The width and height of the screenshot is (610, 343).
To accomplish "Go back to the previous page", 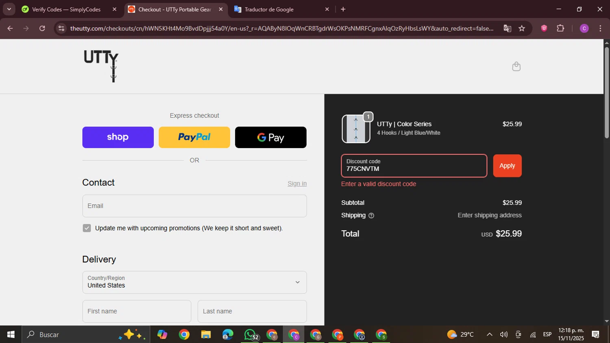I will click(x=10, y=28).
